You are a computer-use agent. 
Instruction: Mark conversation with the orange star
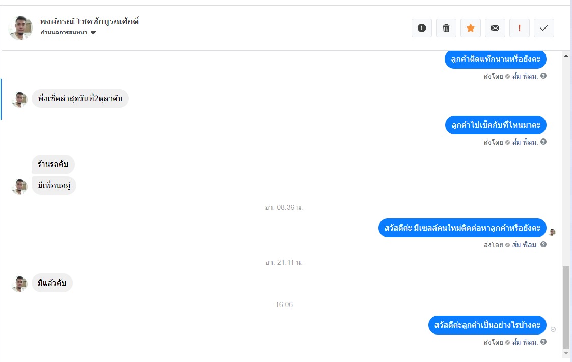point(471,28)
